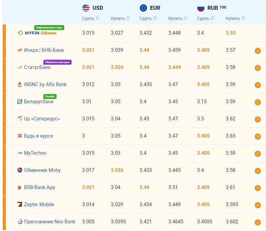266x231 pixels.
Task: Open the Искра | БНБ-Банк link
Action: point(44,50)
